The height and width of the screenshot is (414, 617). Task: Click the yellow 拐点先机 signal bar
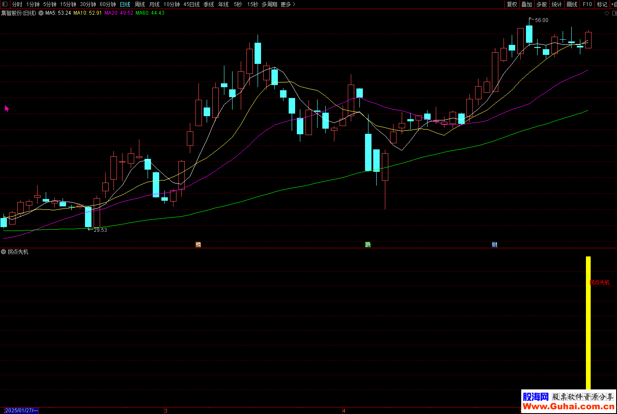pyautogui.click(x=588, y=323)
